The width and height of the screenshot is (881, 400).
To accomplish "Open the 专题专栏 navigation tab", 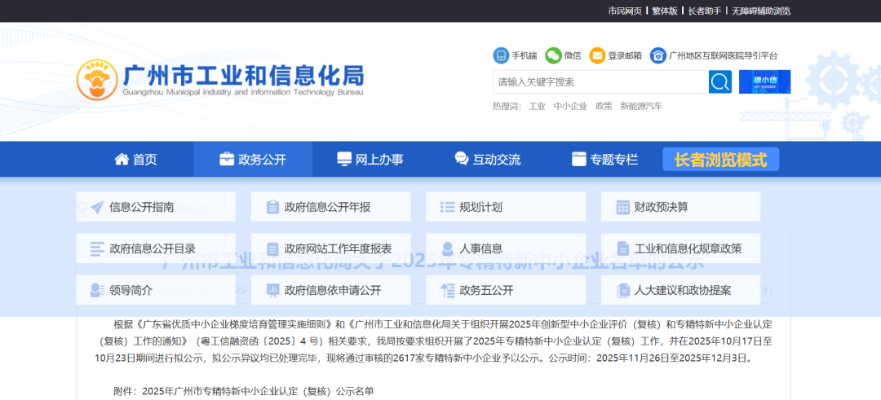I will tap(604, 160).
